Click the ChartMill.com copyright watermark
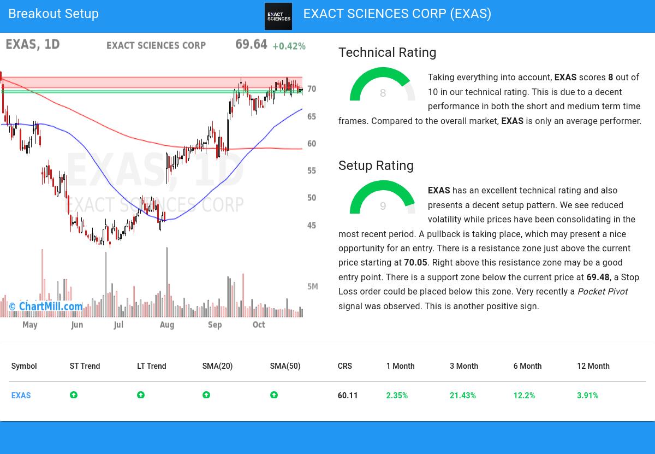Viewport: 655px width, 454px height. coord(46,306)
